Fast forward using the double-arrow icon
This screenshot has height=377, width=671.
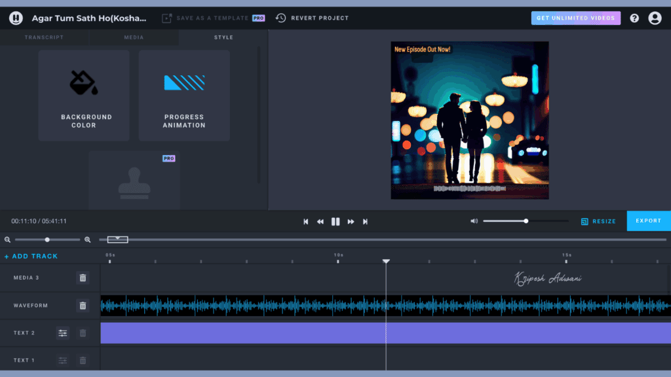point(351,221)
